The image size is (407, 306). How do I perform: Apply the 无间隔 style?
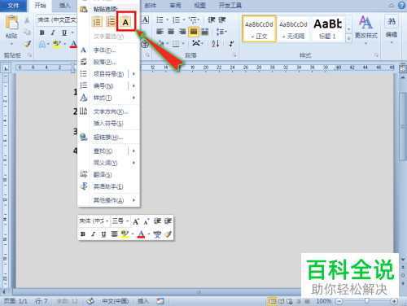293,28
